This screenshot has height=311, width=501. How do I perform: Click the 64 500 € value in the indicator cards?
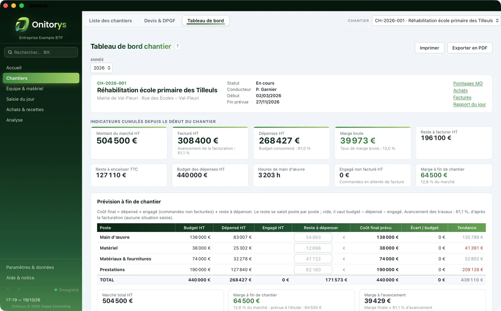[434, 175]
